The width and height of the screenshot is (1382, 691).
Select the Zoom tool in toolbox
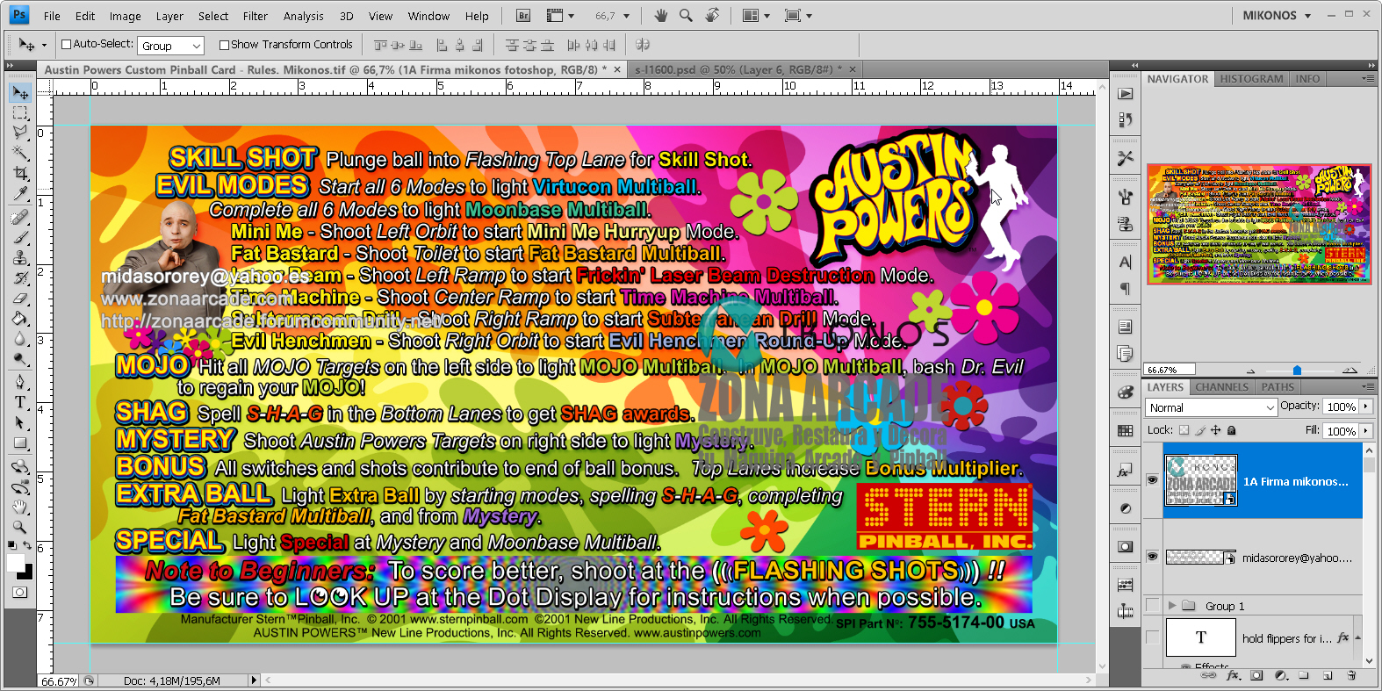20,527
